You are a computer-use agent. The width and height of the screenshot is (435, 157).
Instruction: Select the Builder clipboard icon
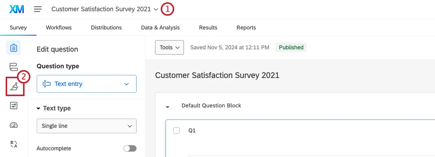tap(14, 48)
